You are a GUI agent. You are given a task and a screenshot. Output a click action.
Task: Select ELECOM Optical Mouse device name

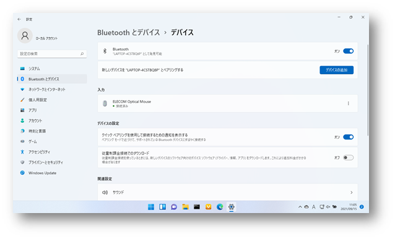tap(132, 101)
